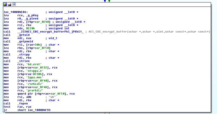The width and height of the screenshot is (217, 114).
Task: Follow the _strlen call target
Action: click(23, 61)
